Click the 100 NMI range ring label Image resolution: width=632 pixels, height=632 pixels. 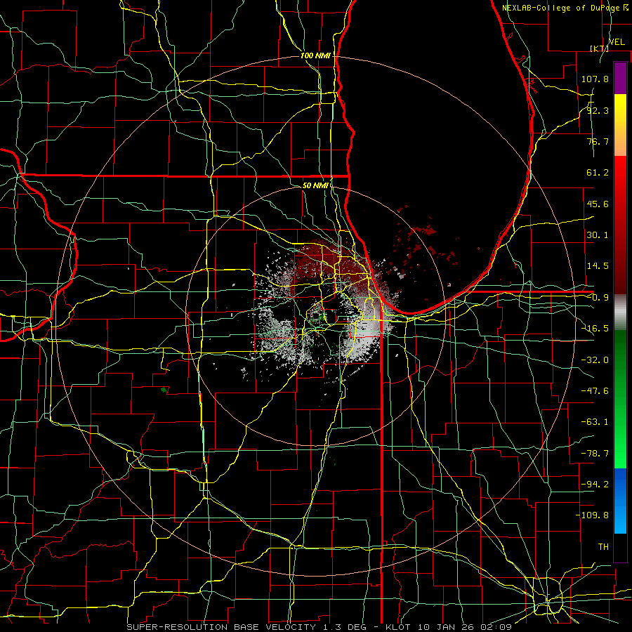coord(315,55)
